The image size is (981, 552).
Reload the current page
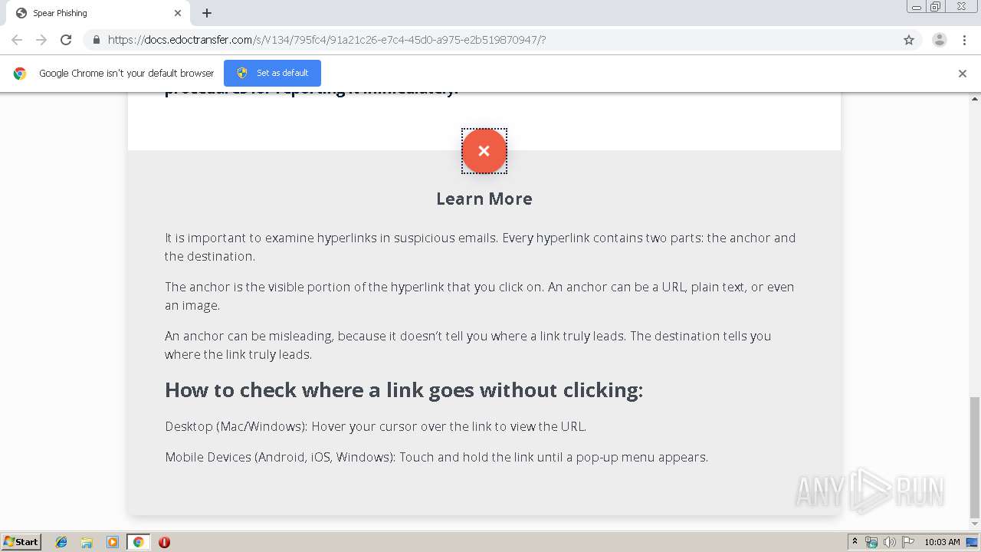[66, 40]
